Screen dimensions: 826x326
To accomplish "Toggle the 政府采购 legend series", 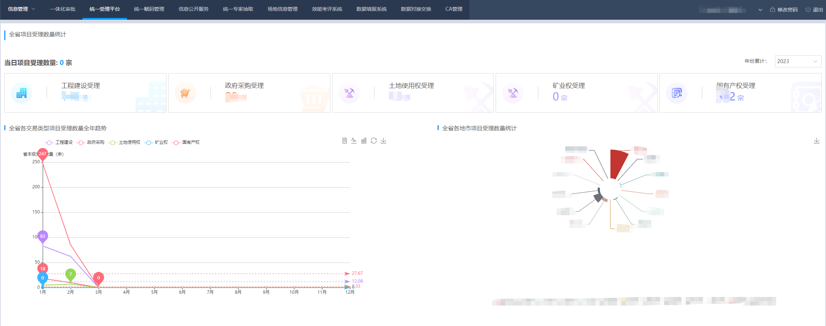I will (x=90, y=142).
